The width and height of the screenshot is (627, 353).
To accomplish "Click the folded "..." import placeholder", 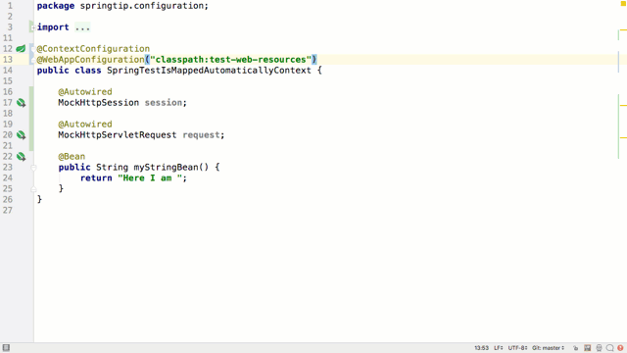I will (82, 27).
